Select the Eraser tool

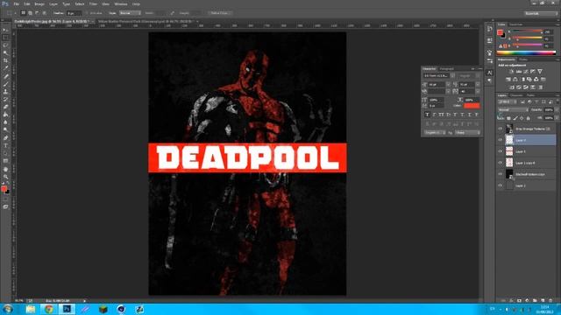coord(5,107)
